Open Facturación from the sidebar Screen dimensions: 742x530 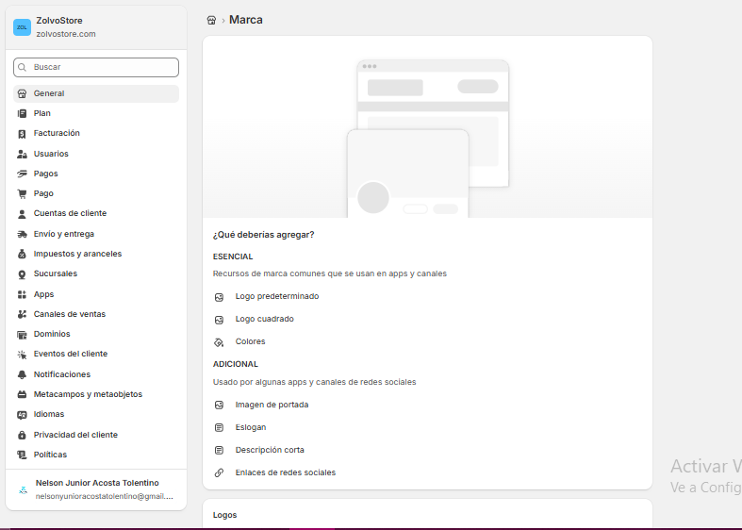96,134
